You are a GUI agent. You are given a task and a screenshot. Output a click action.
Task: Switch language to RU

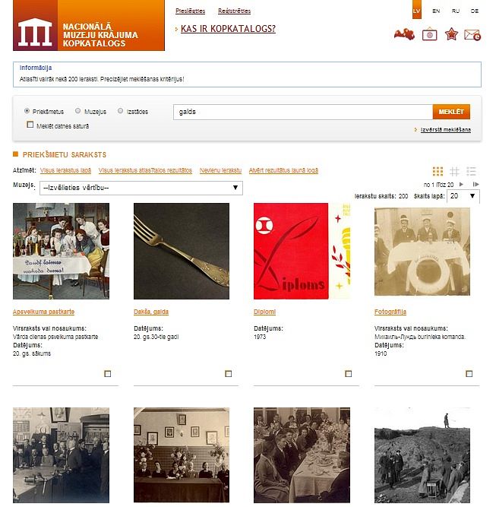pos(455,11)
